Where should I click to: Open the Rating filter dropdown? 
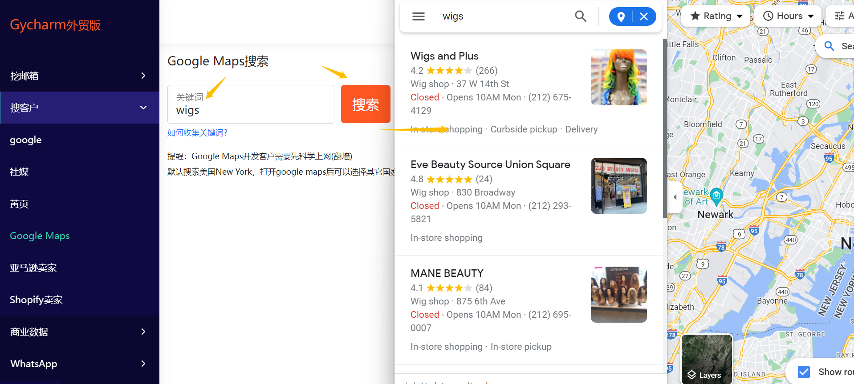pyautogui.click(x=716, y=16)
